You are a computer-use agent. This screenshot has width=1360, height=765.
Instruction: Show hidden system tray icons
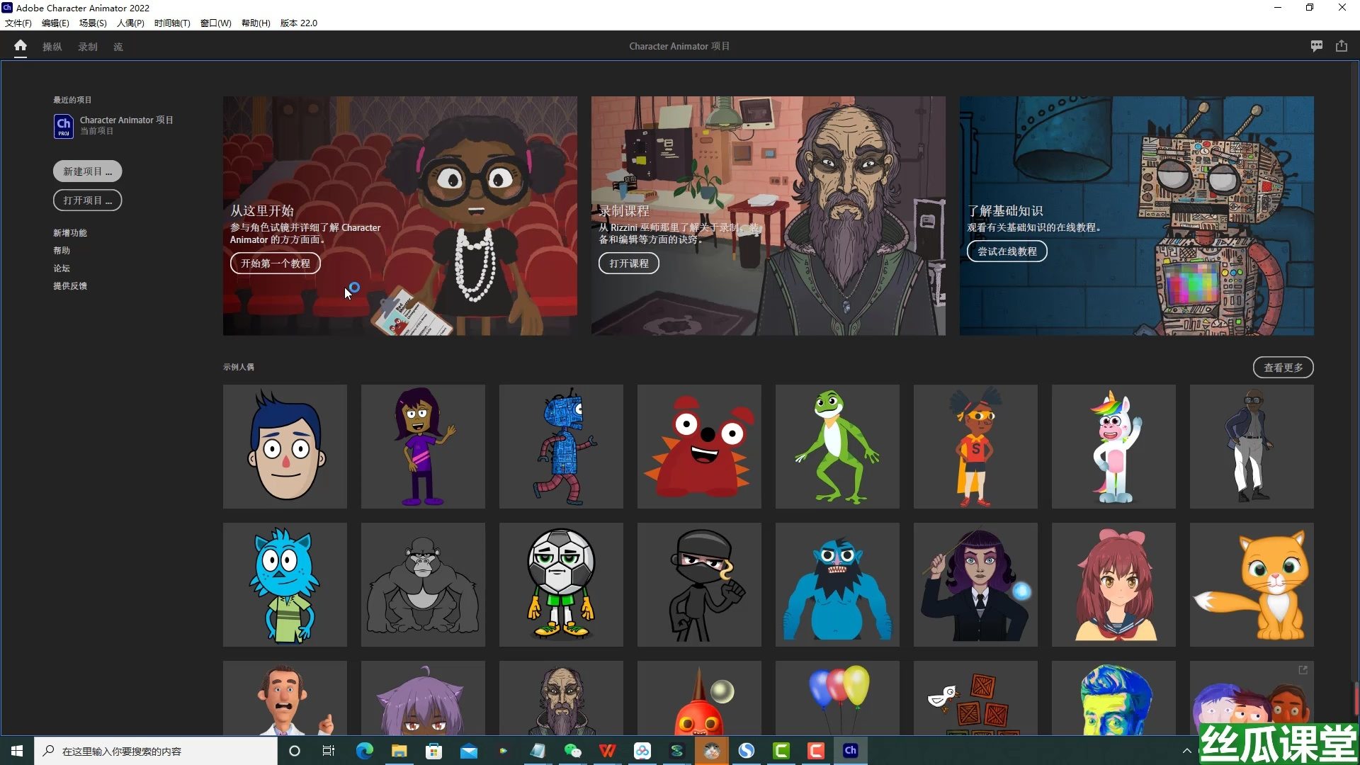click(1187, 751)
